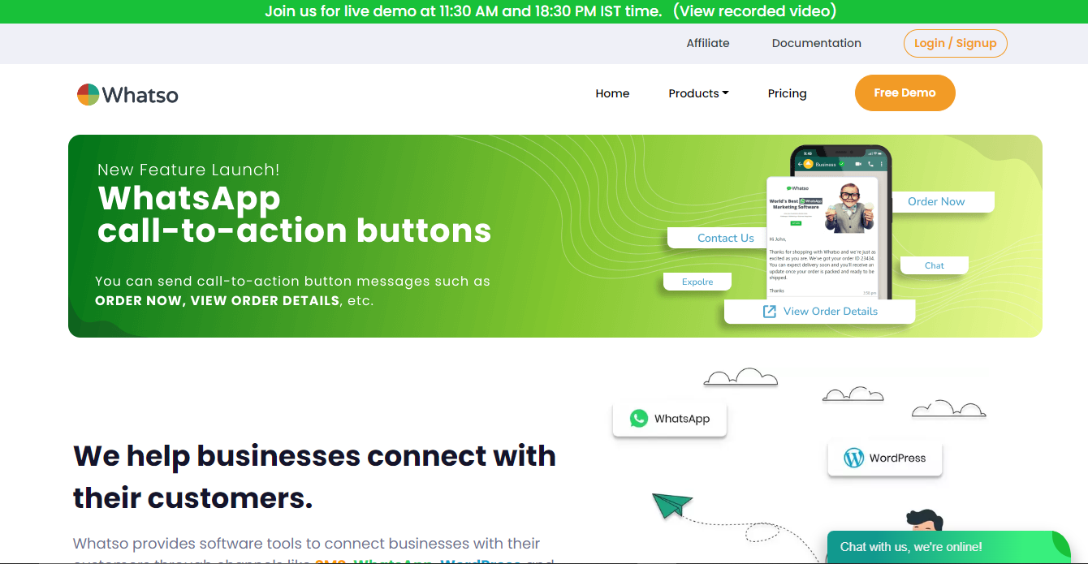Image resolution: width=1088 pixels, height=564 pixels.
Task: Open the Login / Signup button
Action: (x=955, y=43)
